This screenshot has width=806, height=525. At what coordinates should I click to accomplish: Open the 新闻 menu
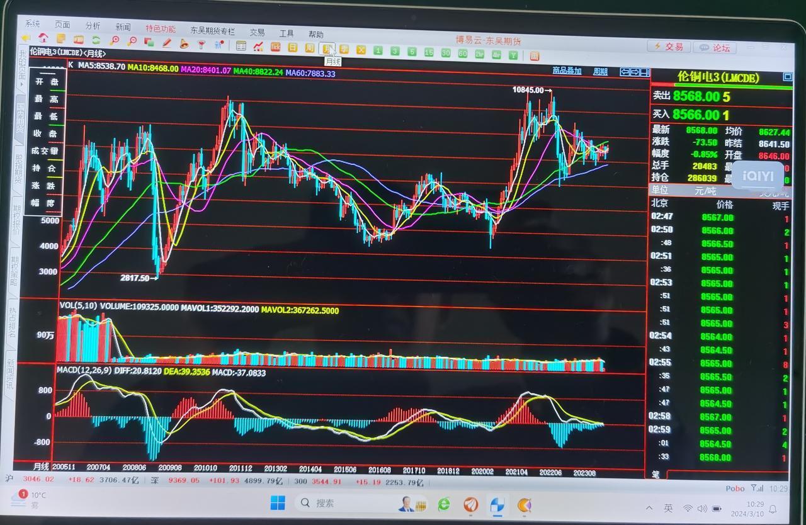click(x=123, y=27)
